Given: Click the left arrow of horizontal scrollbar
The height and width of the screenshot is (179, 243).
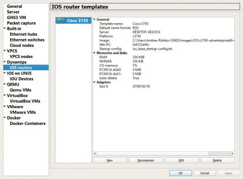Looking at the screenshot, I should (95, 153).
